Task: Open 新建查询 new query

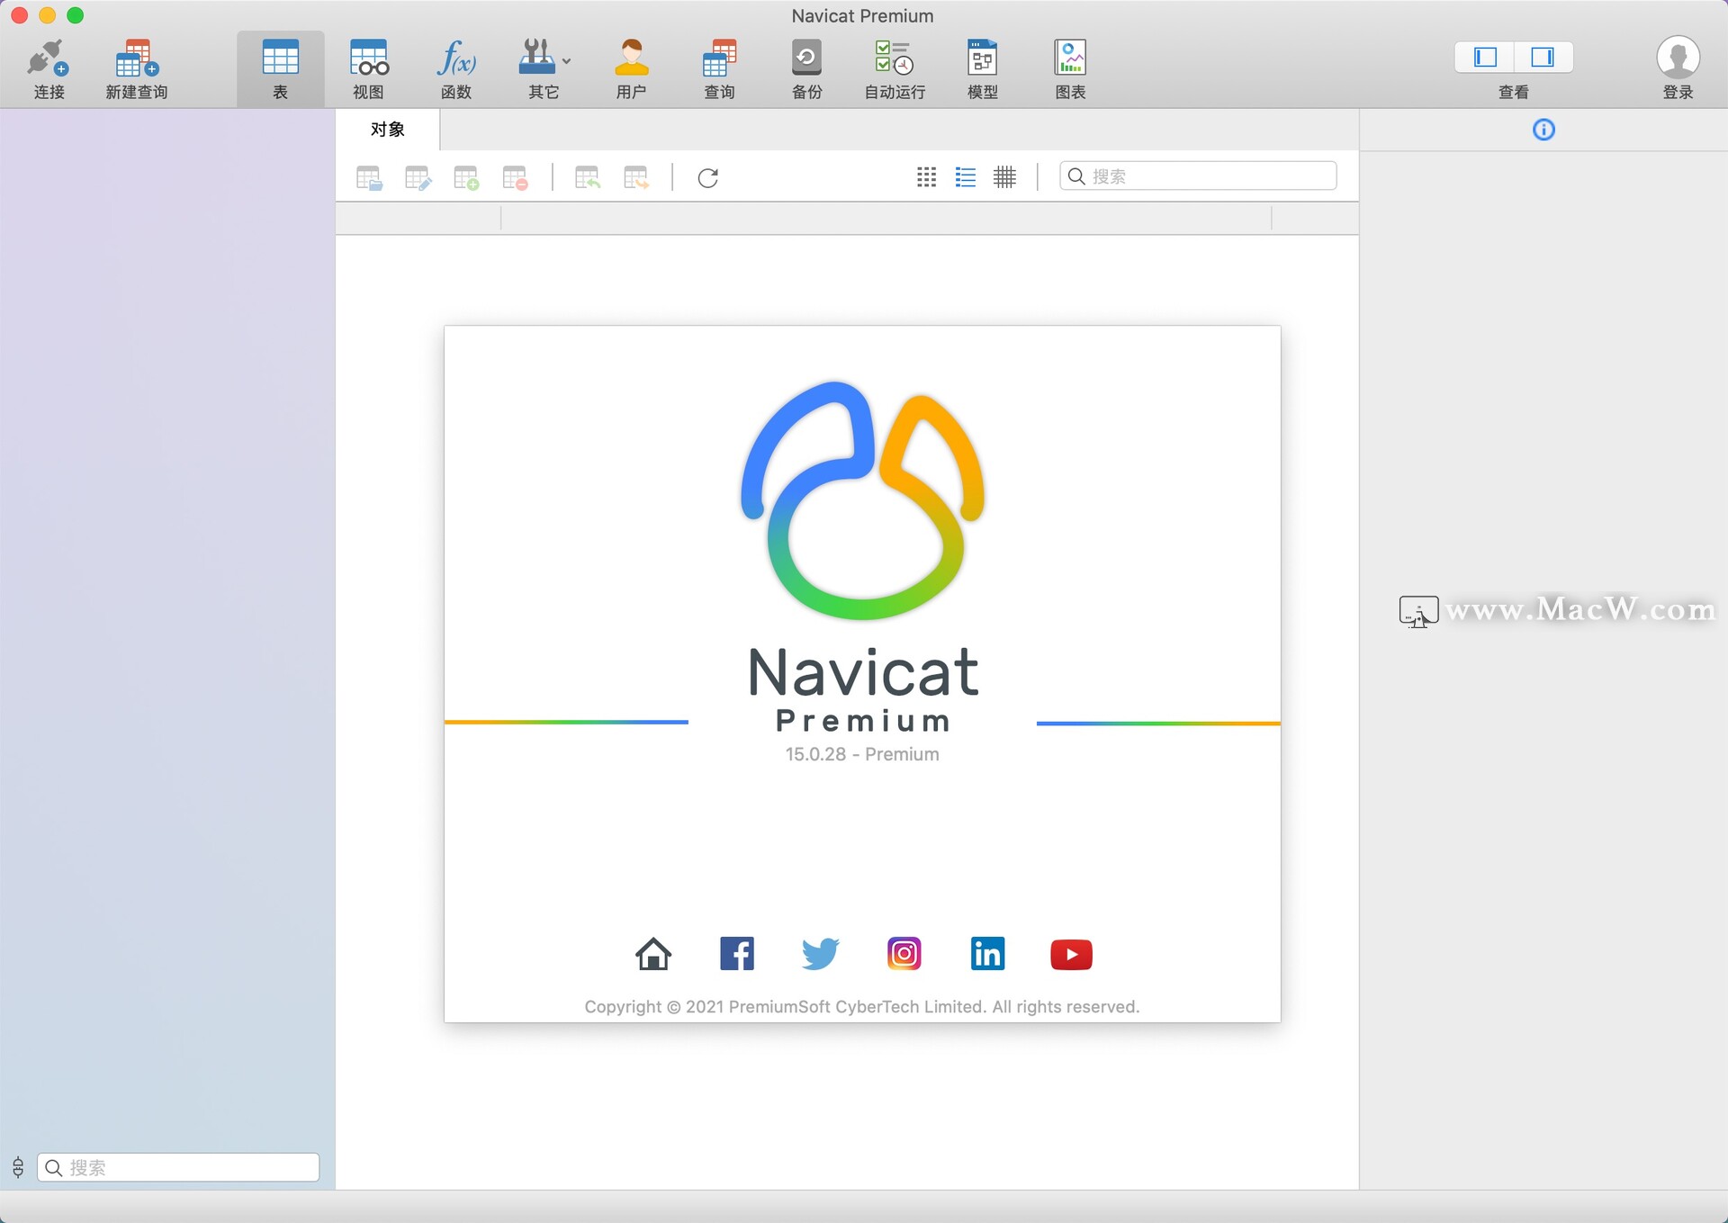Action: tap(137, 58)
